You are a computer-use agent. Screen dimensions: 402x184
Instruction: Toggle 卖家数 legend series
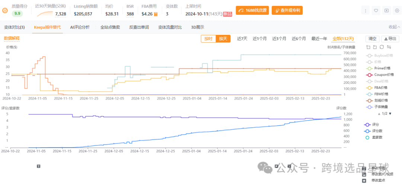pyautogui.click(x=374, y=138)
